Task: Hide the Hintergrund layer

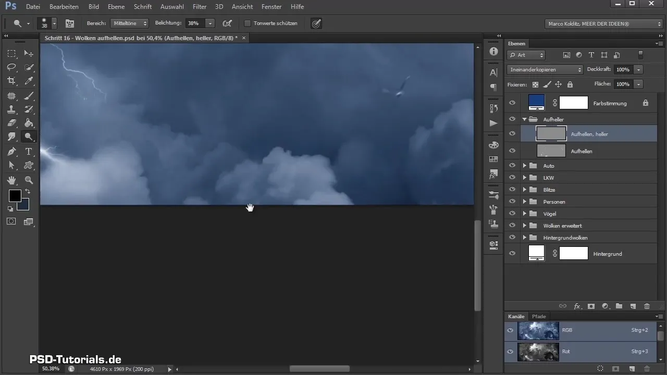Action: (512, 254)
